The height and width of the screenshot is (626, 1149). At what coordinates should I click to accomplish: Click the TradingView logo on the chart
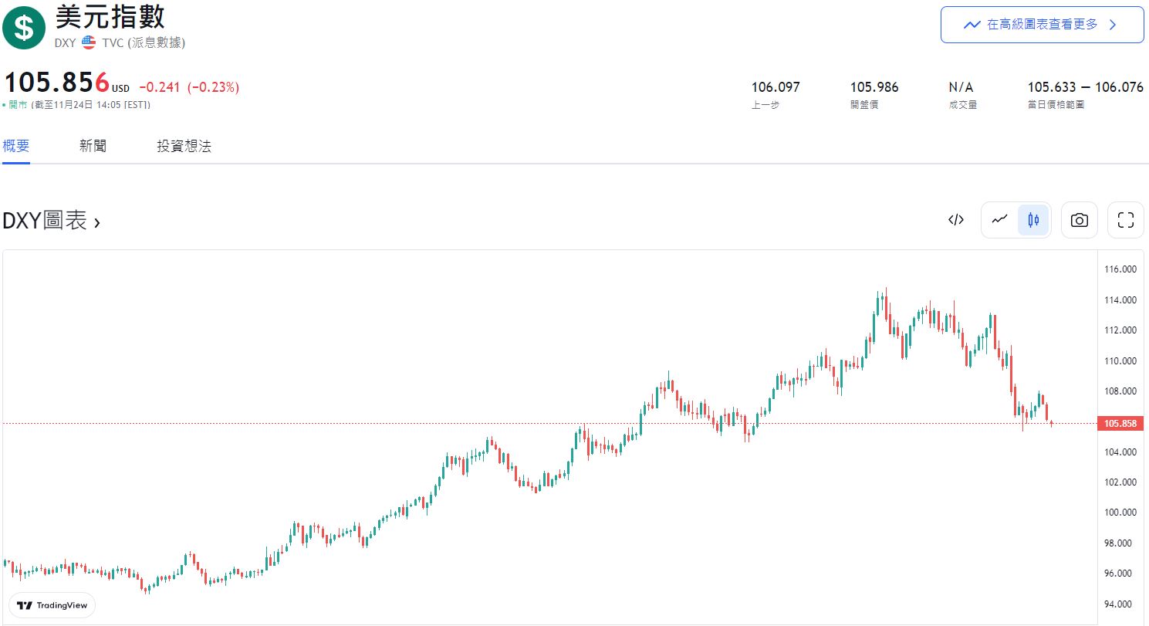pyautogui.click(x=52, y=606)
